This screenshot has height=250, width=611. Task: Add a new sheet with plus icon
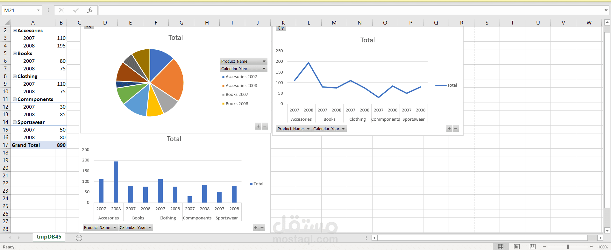point(79,238)
